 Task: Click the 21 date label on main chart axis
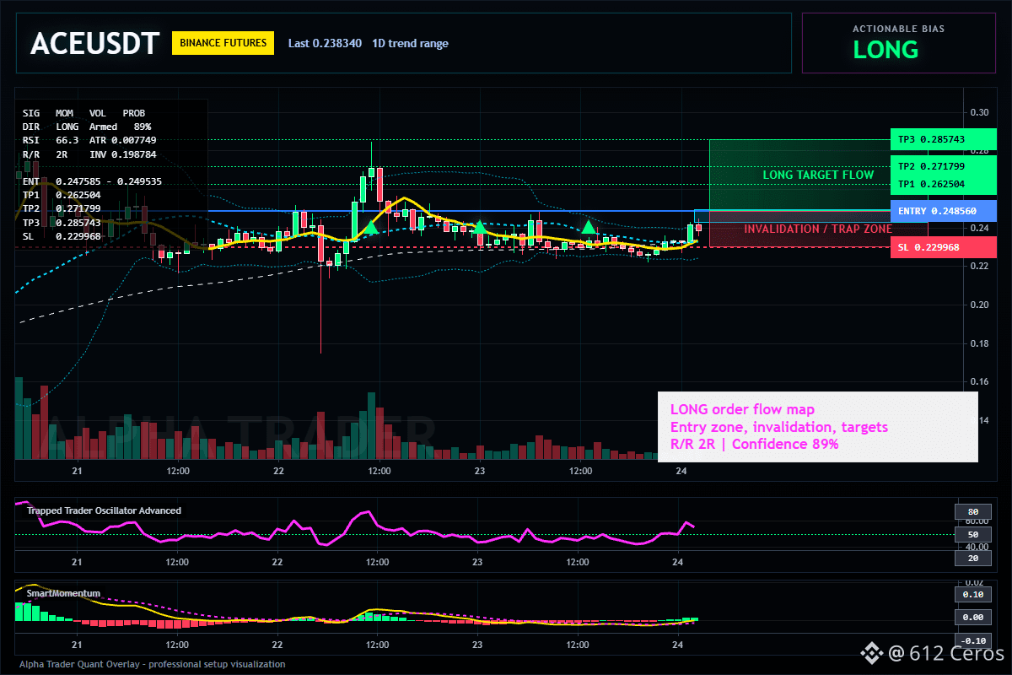[77, 471]
